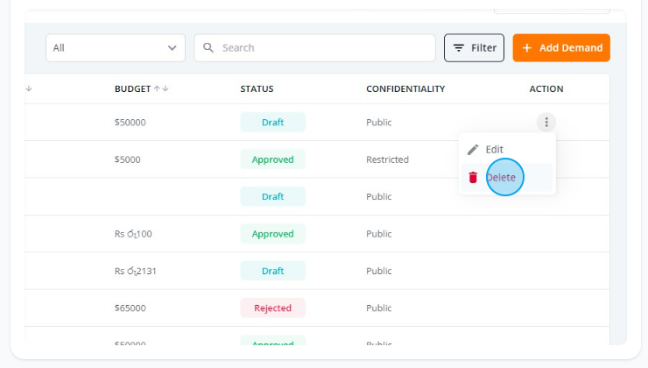
Task: Click Public in the Rs 2131 row
Action: pos(378,271)
